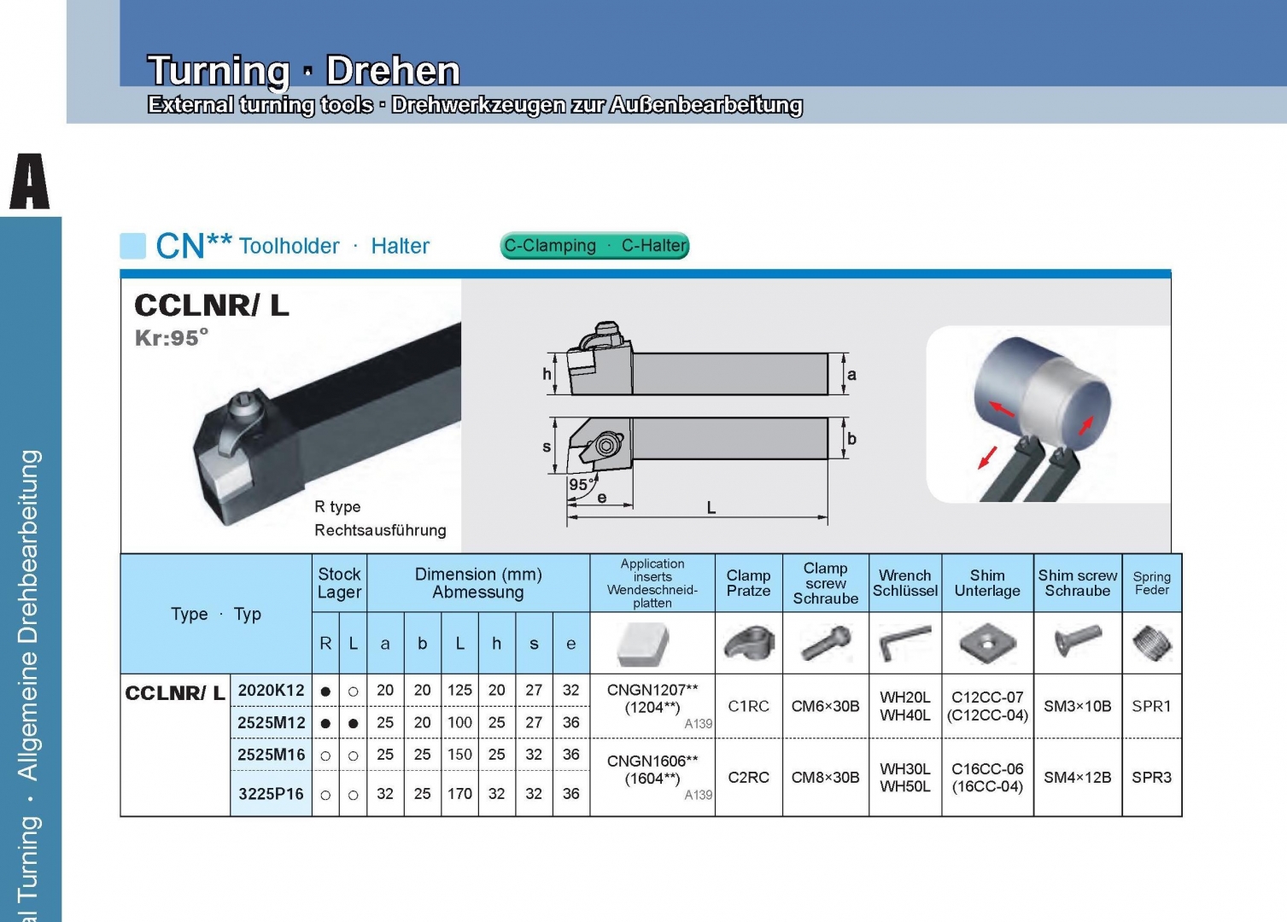Click the shim plate icon
The width and height of the screenshot is (1287, 922).
tap(987, 644)
